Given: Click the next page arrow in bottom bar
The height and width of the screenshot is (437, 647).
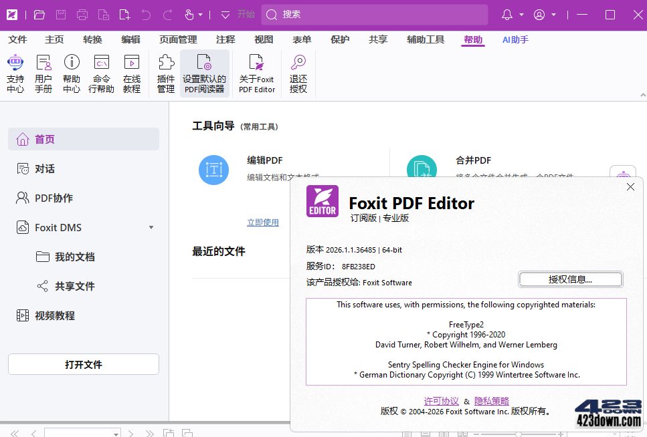Looking at the screenshot, I should (x=130, y=433).
